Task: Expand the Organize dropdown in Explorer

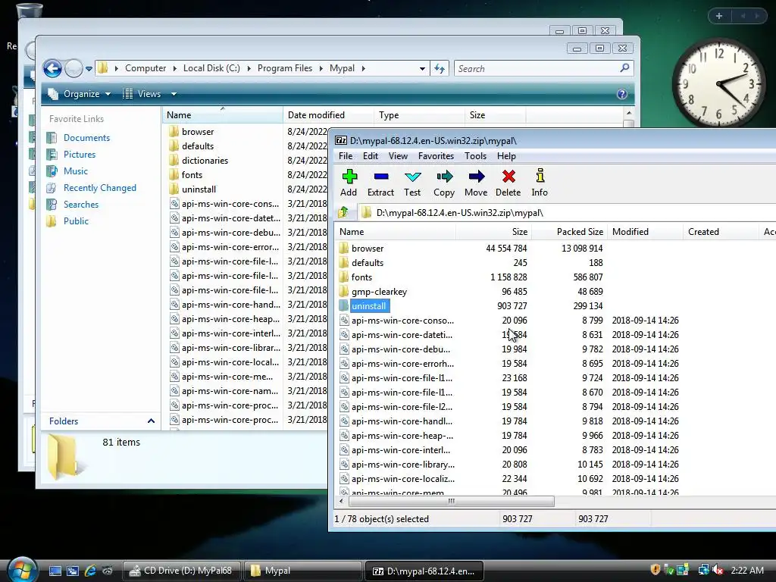Action: point(79,93)
